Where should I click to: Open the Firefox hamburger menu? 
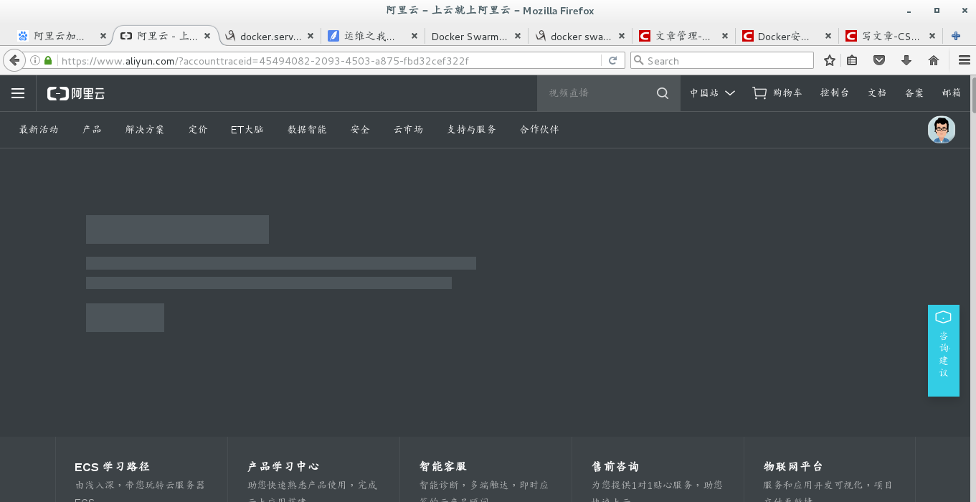pos(965,61)
